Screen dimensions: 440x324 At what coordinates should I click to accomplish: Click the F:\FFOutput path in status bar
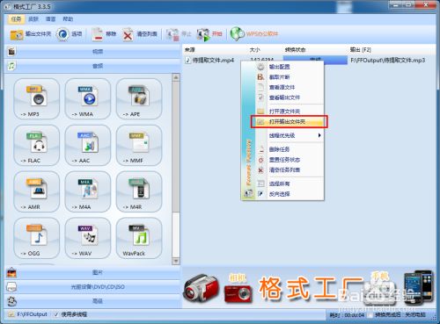pyautogui.click(x=32, y=314)
